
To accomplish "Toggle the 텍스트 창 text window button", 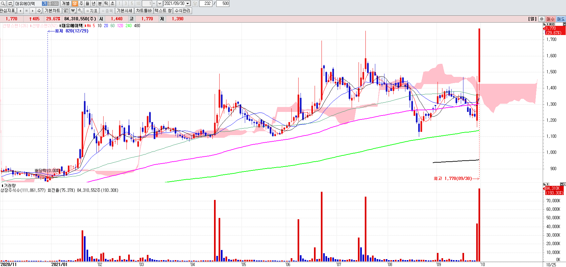I will point(163,10).
